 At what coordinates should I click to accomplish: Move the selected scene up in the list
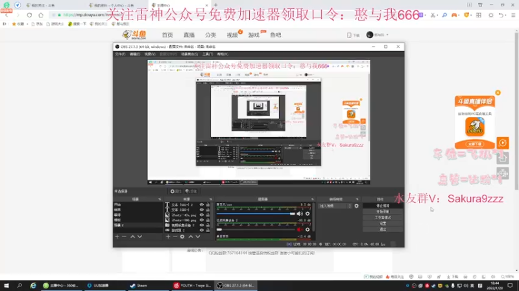132,237
